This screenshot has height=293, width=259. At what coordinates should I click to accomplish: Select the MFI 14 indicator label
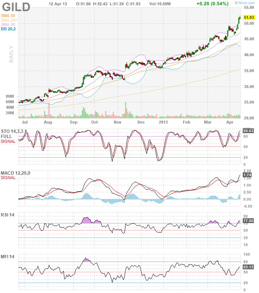tap(7, 257)
